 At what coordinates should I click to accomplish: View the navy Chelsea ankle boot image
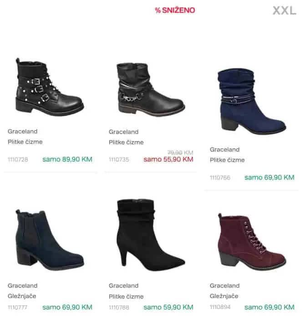tap(50, 240)
